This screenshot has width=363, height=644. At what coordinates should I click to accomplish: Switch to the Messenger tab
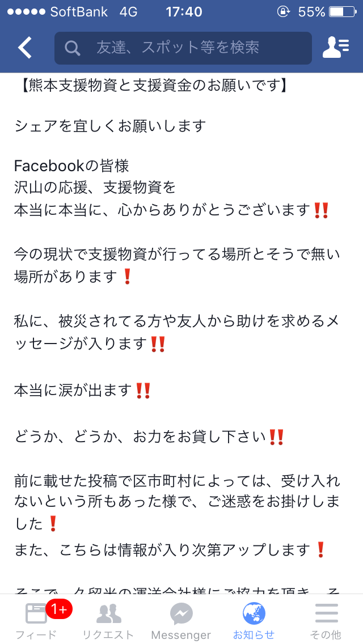[181, 618]
